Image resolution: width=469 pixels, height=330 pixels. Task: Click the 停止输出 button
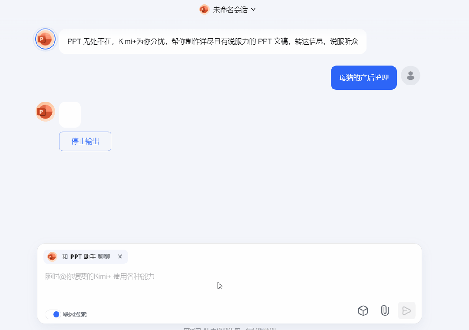point(85,141)
